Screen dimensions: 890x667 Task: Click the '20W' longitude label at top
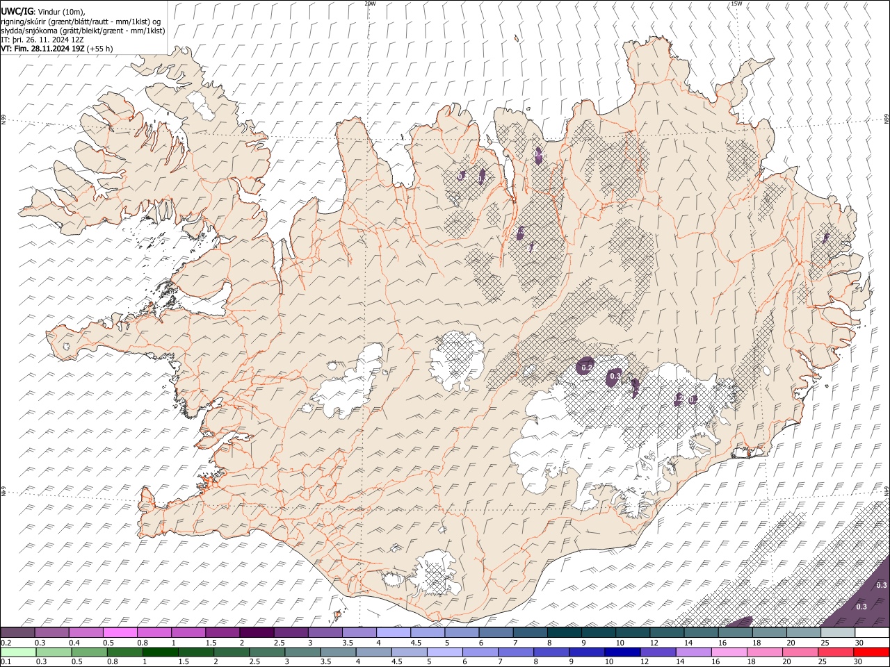coord(370,3)
